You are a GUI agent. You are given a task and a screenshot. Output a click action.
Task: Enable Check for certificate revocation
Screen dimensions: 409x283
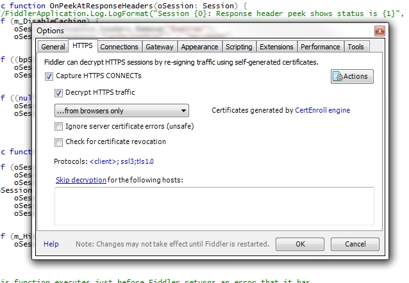tap(58, 142)
